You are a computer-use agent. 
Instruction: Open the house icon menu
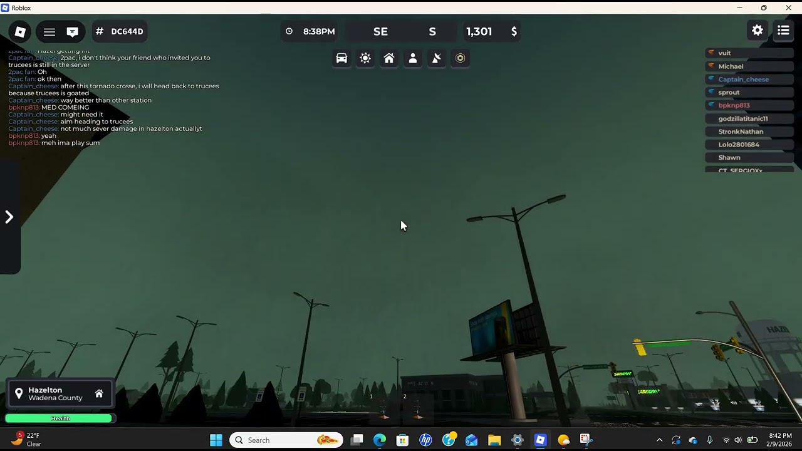[389, 58]
